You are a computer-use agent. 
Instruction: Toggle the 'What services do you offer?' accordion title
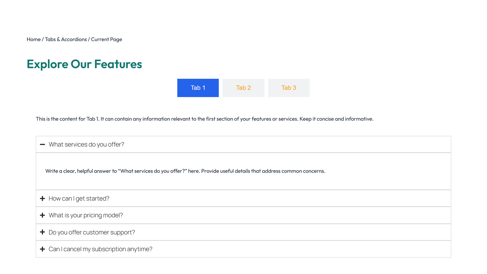click(x=86, y=145)
